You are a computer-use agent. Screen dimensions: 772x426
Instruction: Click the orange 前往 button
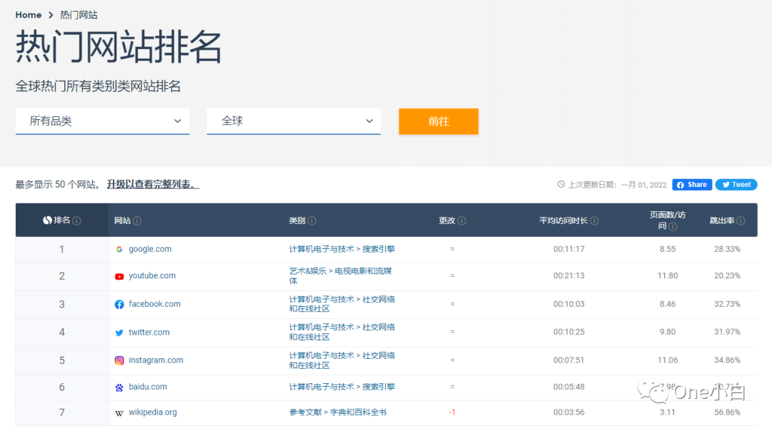coord(438,121)
